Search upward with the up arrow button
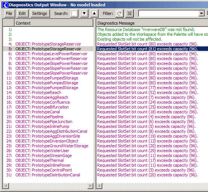The height and width of the screenshot is (192, 208). point(94,13)
